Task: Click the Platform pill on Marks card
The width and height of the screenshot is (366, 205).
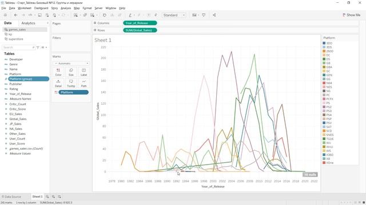Action: [74, 92]
